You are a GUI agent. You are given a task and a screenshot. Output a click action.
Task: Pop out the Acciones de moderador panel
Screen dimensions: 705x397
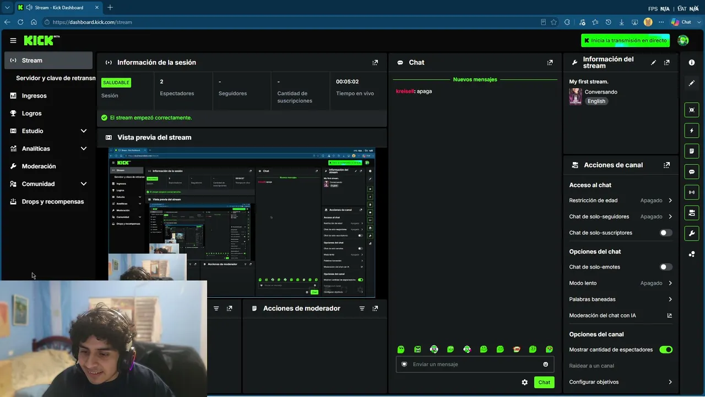pyautogui.click(x=375, y=308)
